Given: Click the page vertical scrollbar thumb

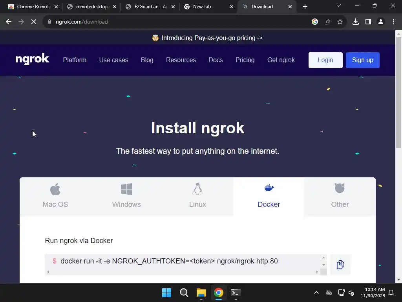Looking at the screenshot, I should [x=398, y=92].
